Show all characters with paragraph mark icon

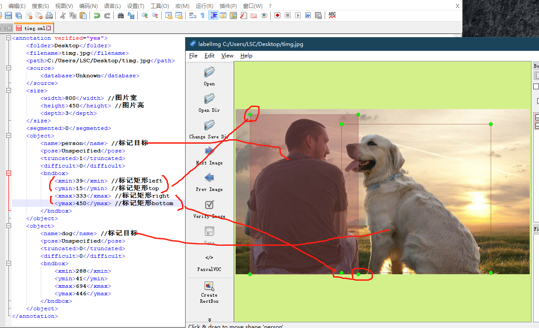coord(202,15)
